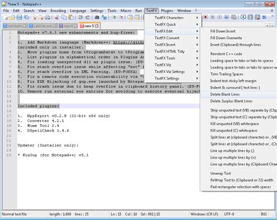Image resolution: width=277 pixels, height=220 pixels.
Task: Expand the TextFX HTML Tidy submenu
Action: [173, 51]
